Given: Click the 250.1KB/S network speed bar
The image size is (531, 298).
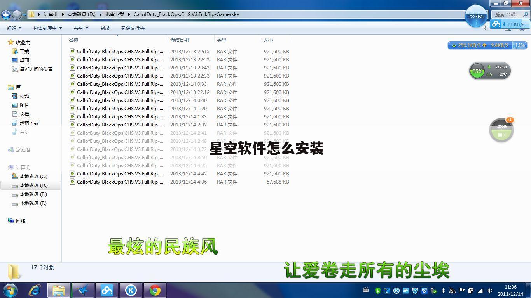Looking at the screenshot, I should coord(487,45).
